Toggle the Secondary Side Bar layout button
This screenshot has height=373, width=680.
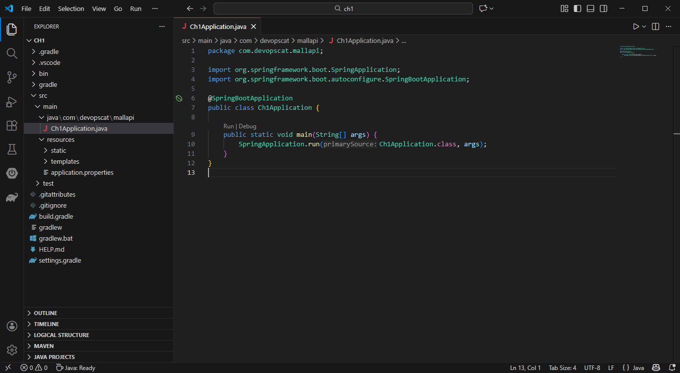(x=603, y=8)
